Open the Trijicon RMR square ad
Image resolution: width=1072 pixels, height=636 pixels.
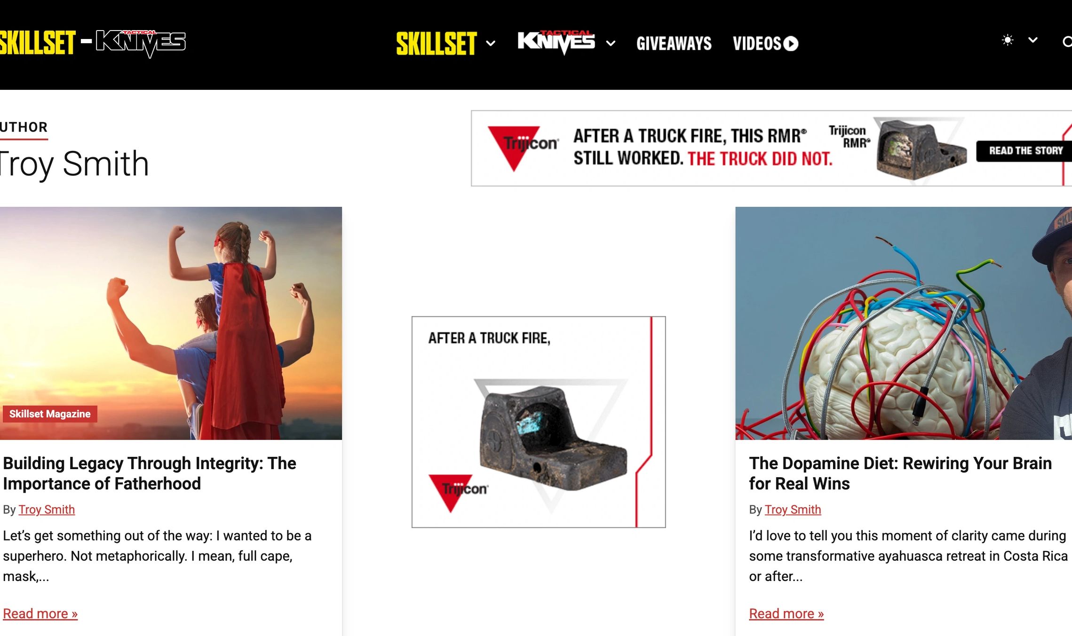[x=539, y=422]
